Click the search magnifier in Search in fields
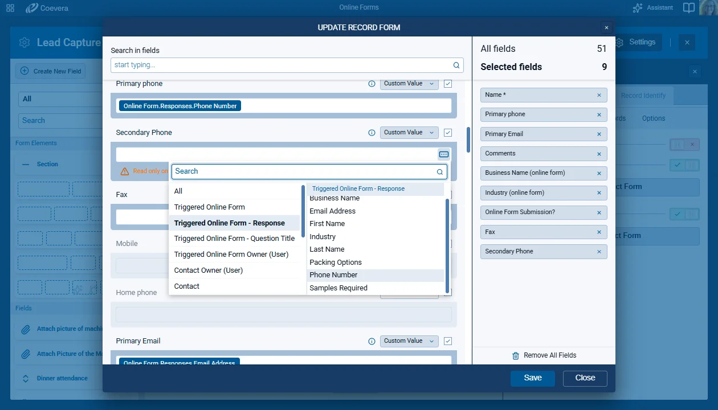This screenshot has height=410, width=718. [456, 65]
